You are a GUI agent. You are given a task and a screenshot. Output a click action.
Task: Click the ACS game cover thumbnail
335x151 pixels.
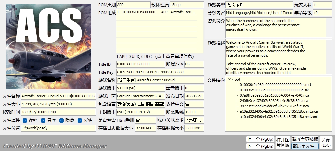pyautogui.click(x=48, y=47)
